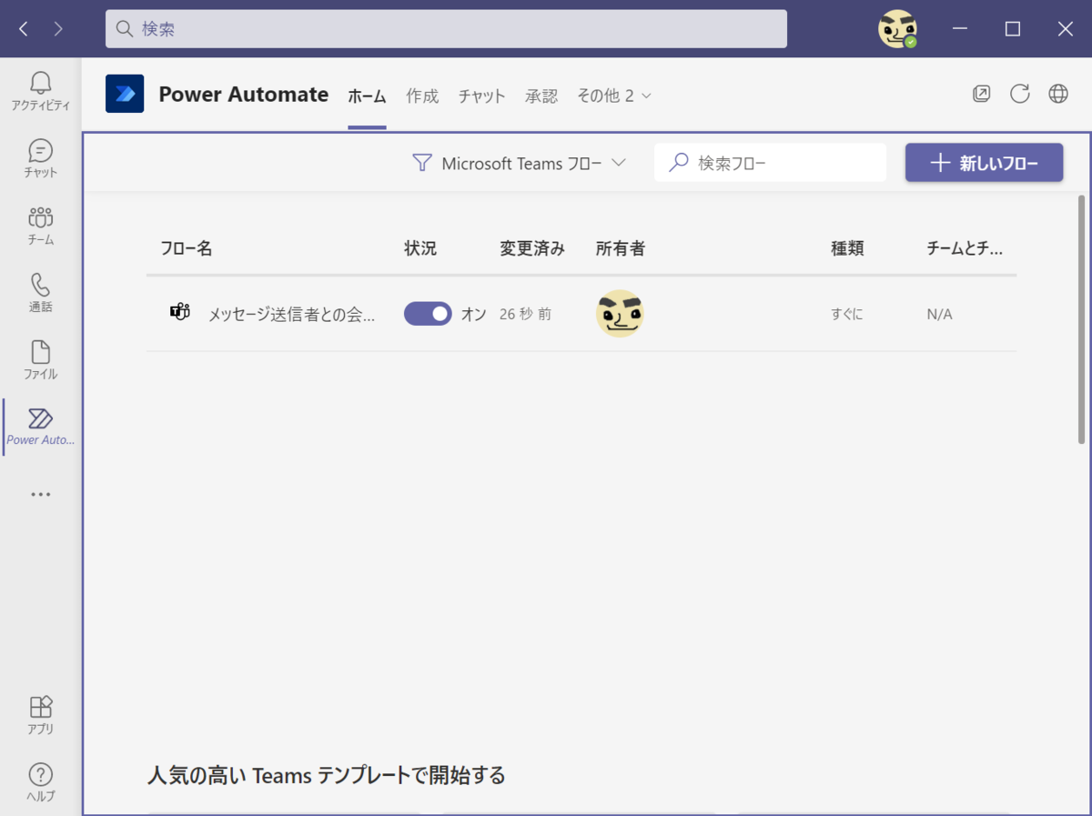Click the owner avatar in flow row

[x=620, y=314]
